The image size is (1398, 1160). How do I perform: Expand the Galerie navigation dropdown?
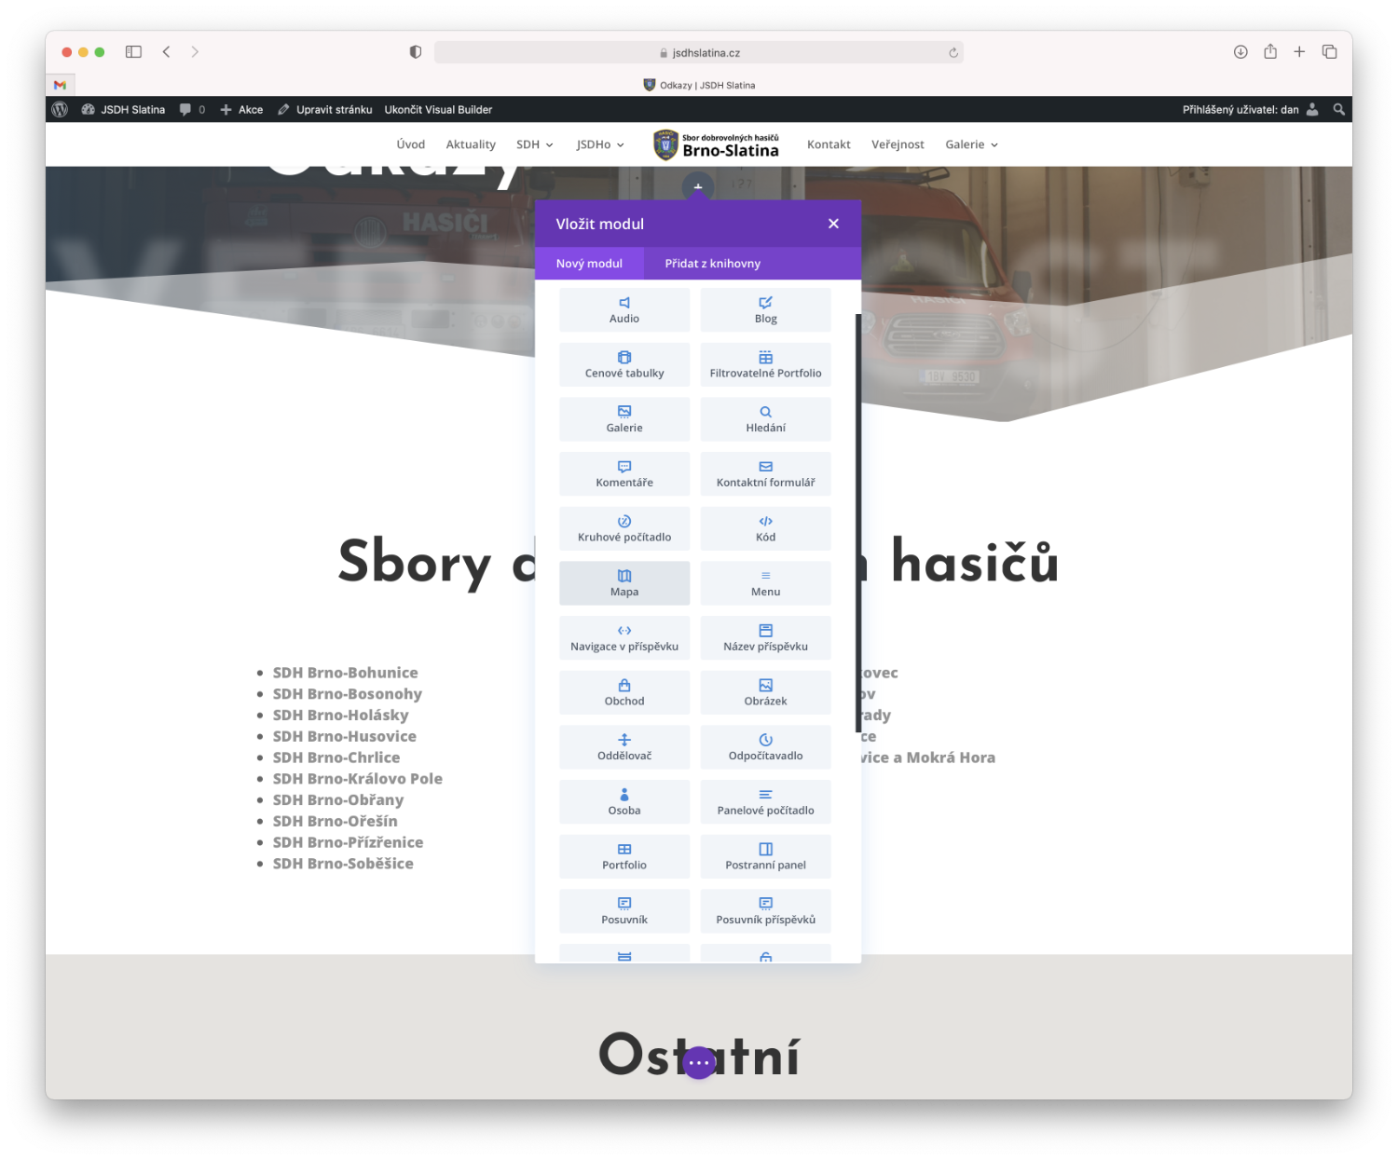(971, 144)
